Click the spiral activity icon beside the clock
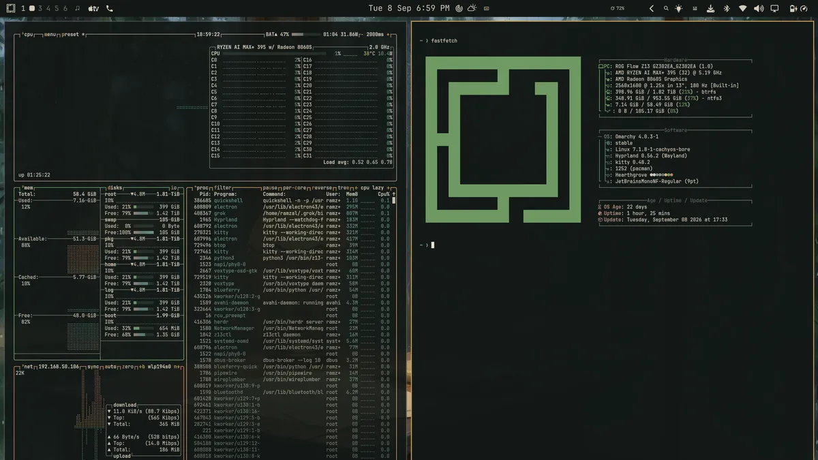 (x=459, y=8)
